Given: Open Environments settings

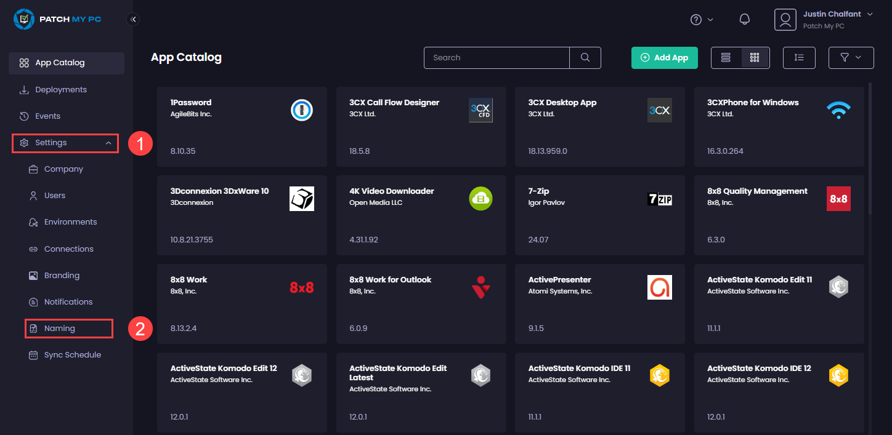Looking at the screenshot, I should (x=70, y=222).
